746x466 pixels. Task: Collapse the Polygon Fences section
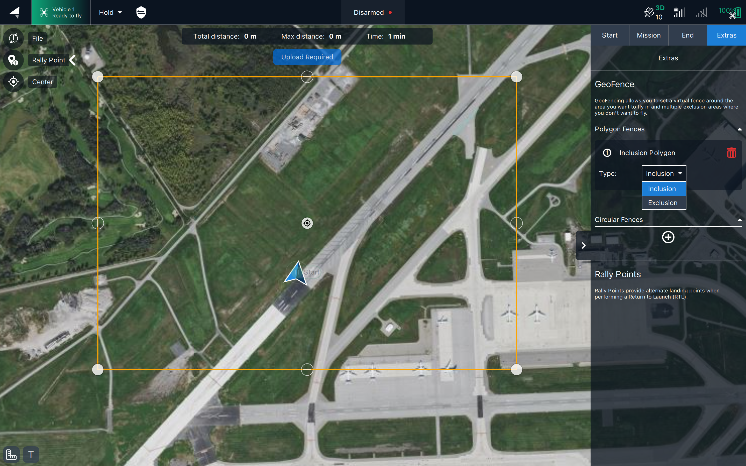739,129
